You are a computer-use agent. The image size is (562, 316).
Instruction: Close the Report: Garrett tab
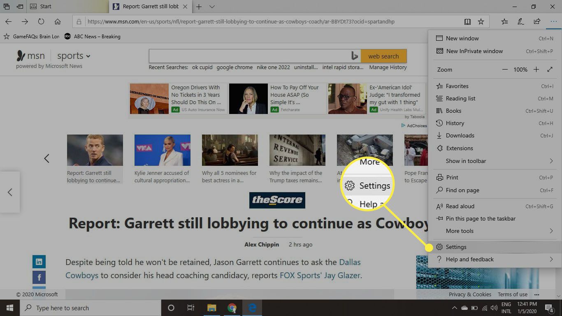tap(185, 7)
